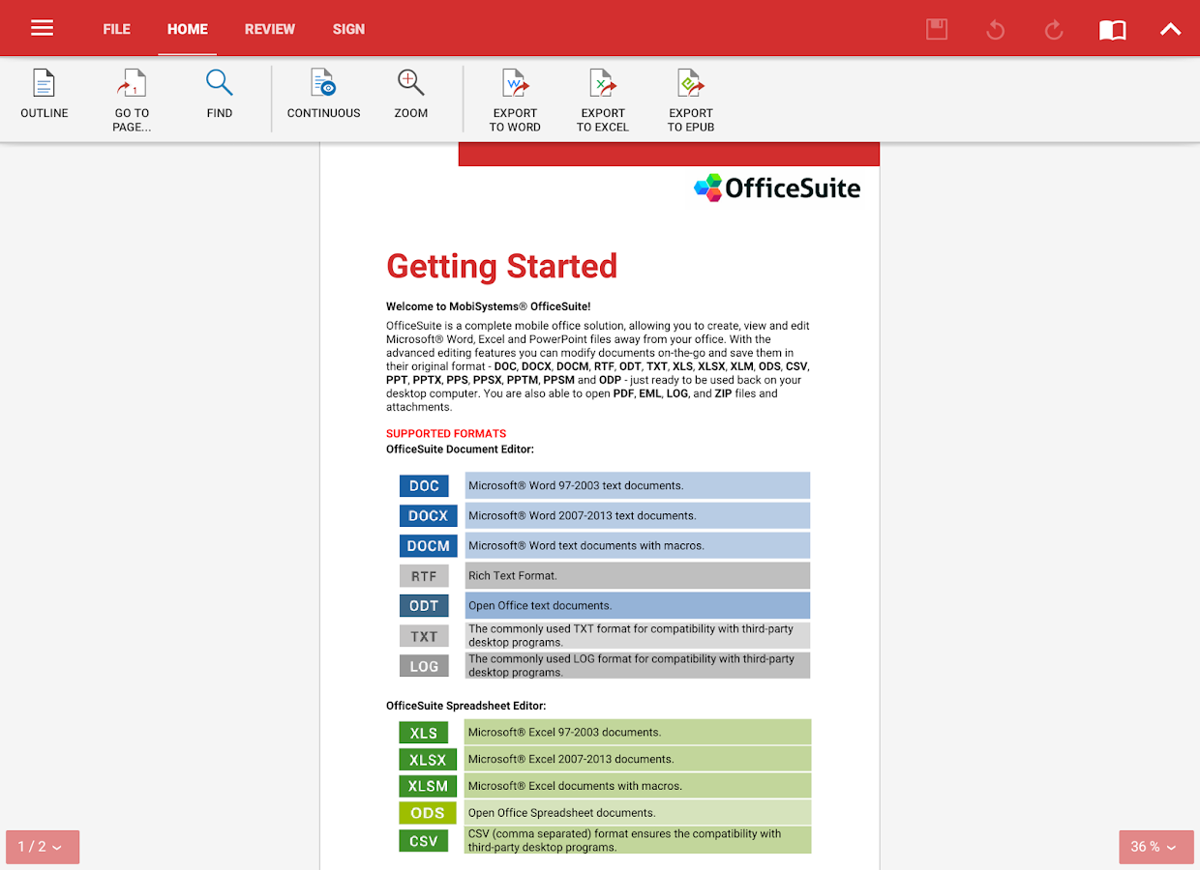Show the document Outline

[x=45, y=95]
